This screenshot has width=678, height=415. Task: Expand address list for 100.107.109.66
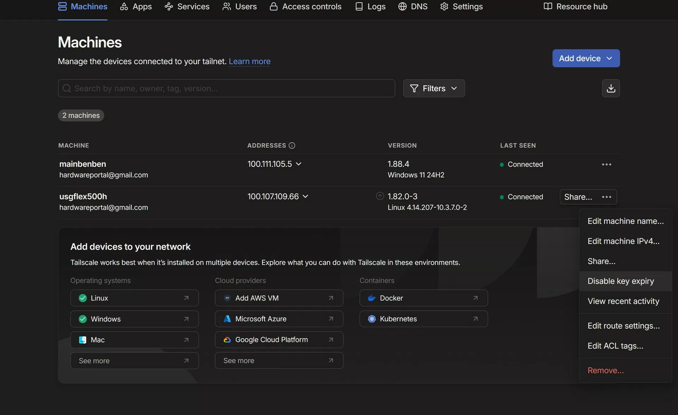(305, 196)
